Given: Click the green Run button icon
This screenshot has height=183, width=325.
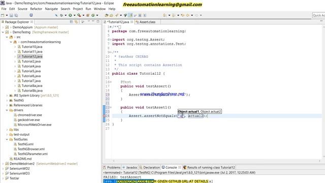Looking at the screenshot, I should [70, 15].
